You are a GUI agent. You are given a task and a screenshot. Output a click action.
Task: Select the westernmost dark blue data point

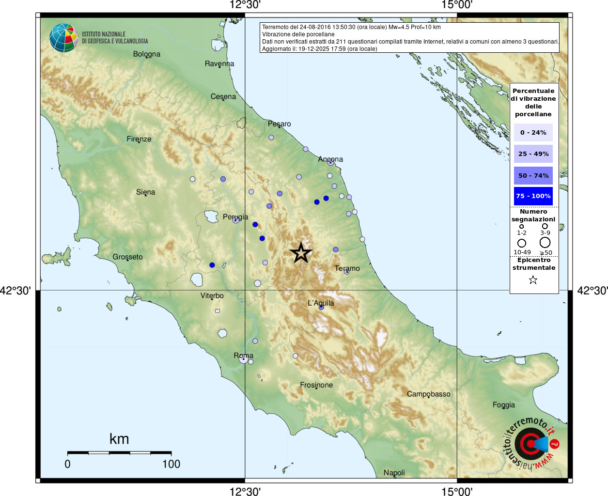(x=212, y=265)
